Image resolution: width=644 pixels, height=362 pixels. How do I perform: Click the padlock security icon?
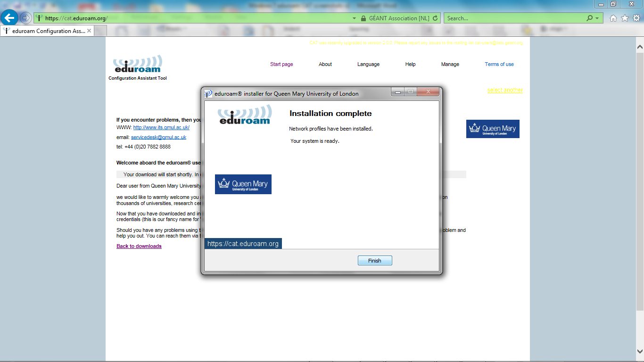point(363,18)
